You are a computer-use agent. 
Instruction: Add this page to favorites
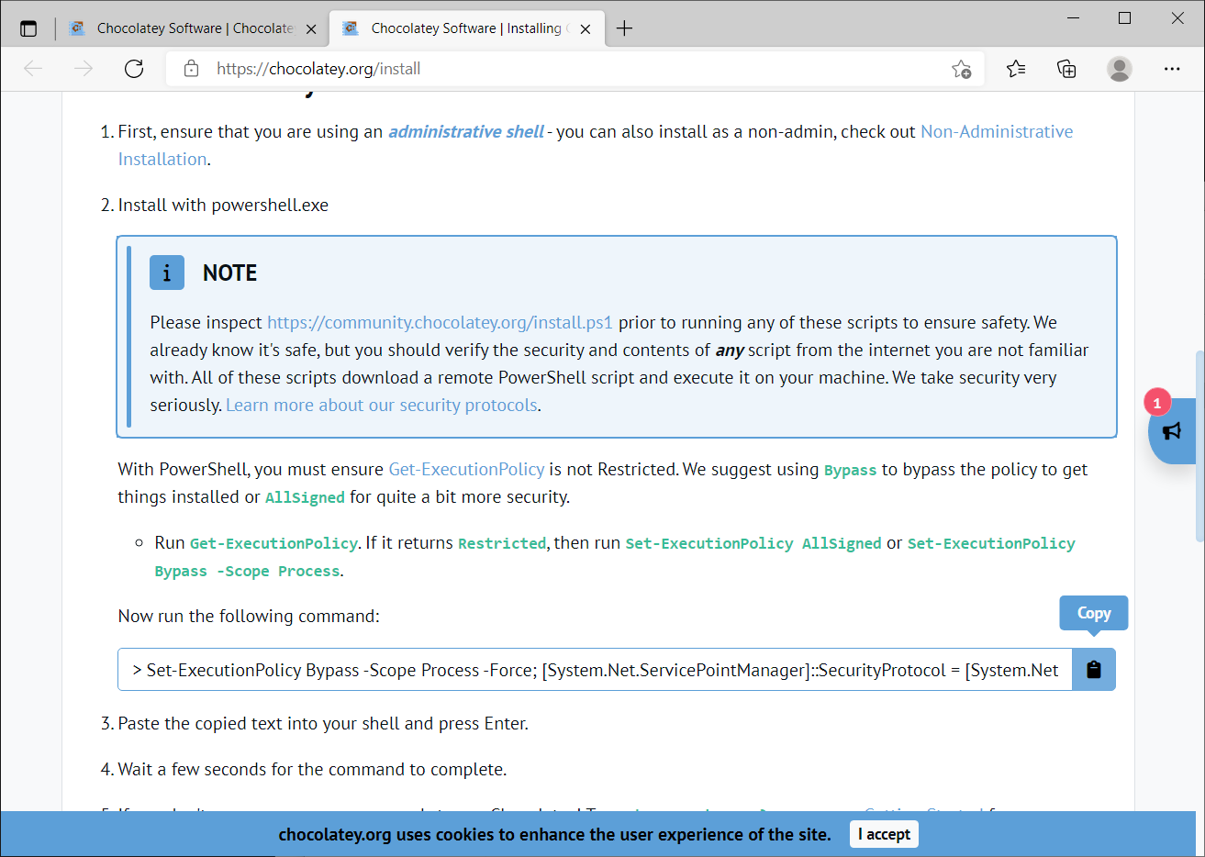click(961, 69)
